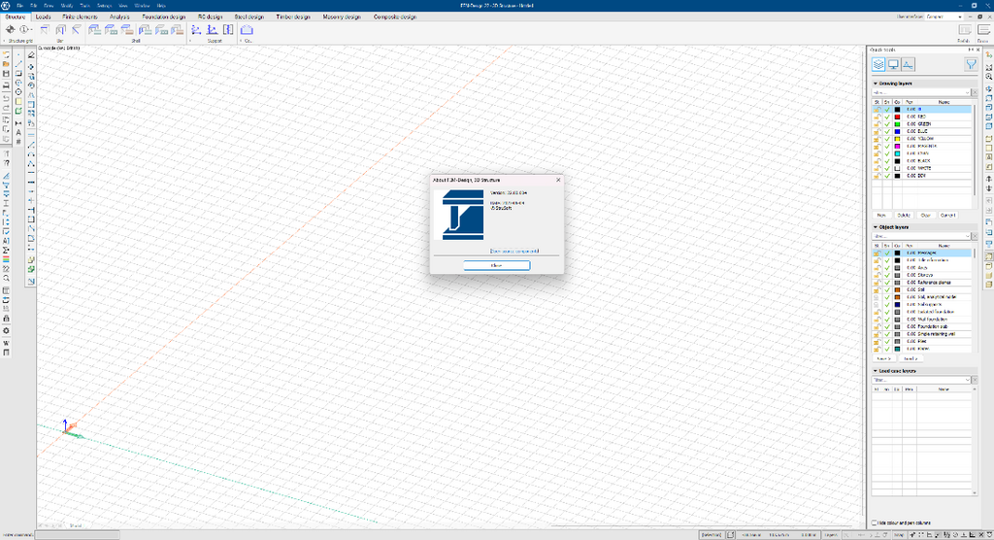Enable Hide colour and pen columns checkbox
The image size is (994, 540).
[875, 523]
